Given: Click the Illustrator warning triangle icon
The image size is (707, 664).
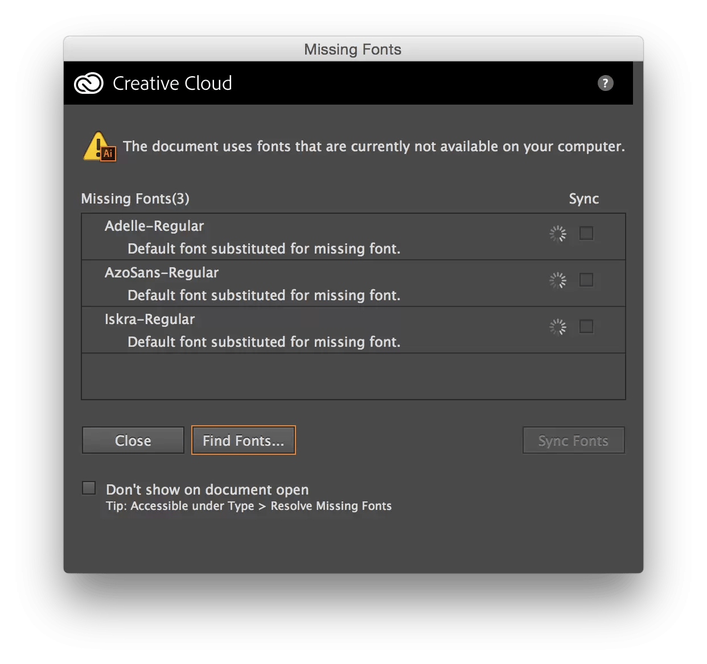Looking at the screenshot, I should (x=100, y=147).
